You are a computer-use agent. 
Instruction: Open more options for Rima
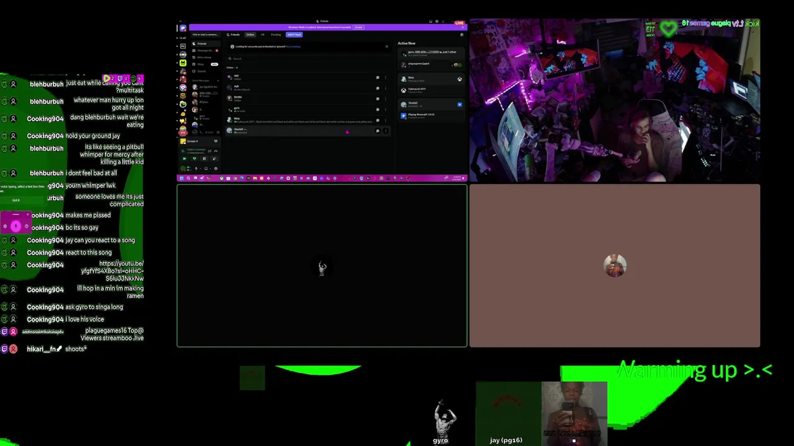pos(386,120)
